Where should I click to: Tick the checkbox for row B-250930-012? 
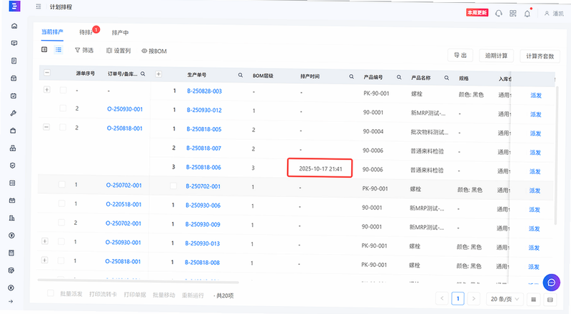tap(63, 108)
